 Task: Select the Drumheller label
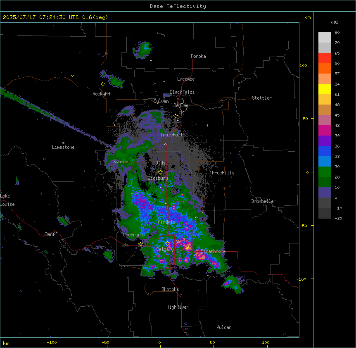[263, 201]
